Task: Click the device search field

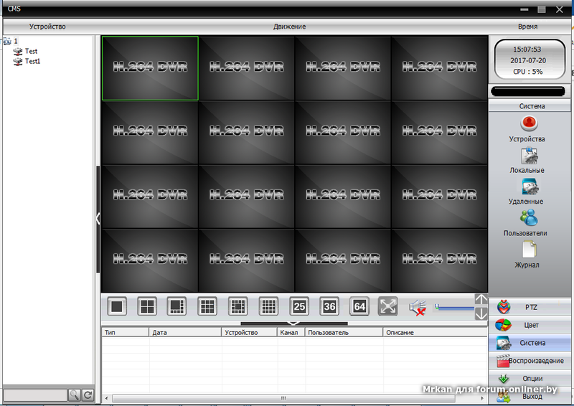Action: 35,395
